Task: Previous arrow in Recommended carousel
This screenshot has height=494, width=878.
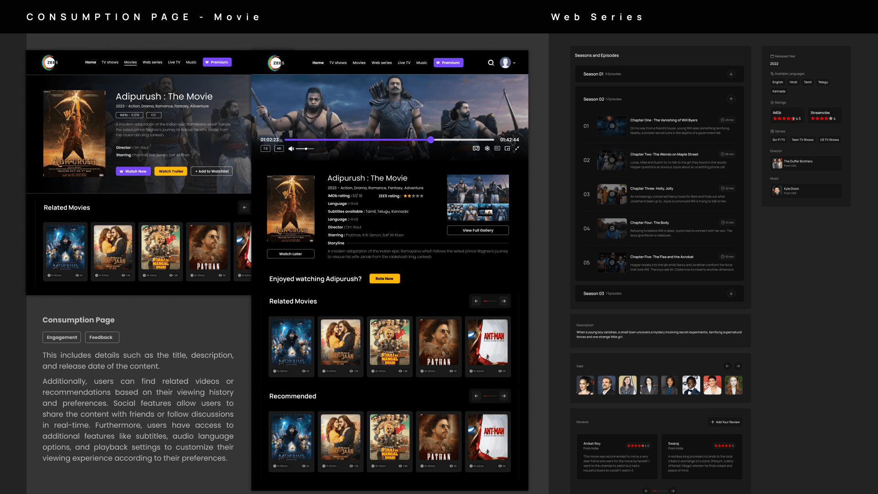Action: tap(476, 396)
